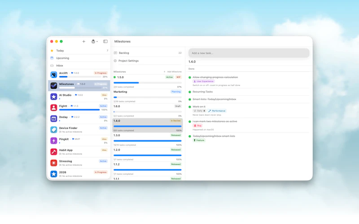Select the 1.4.0 milestone row
Screen dimensions: 359x224
(x=148, y=125)
